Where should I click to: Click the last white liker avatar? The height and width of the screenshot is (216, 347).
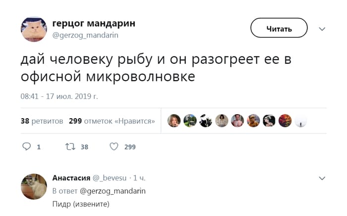301,121
